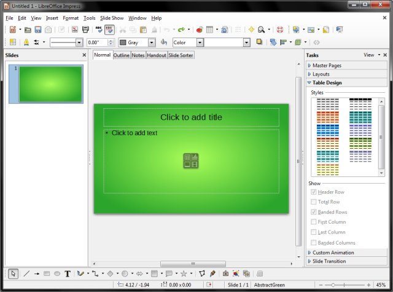Toggle the Header Row checkbox
393x292 pixels.
click(314, 192)
